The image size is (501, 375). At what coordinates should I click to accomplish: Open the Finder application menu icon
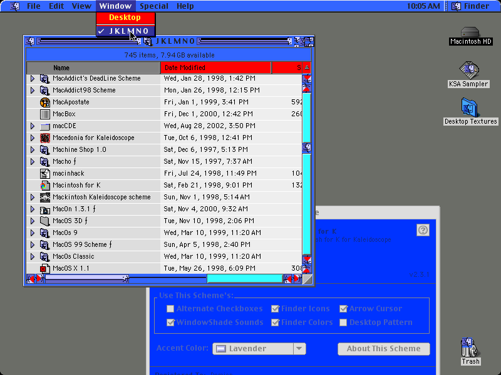457,6
